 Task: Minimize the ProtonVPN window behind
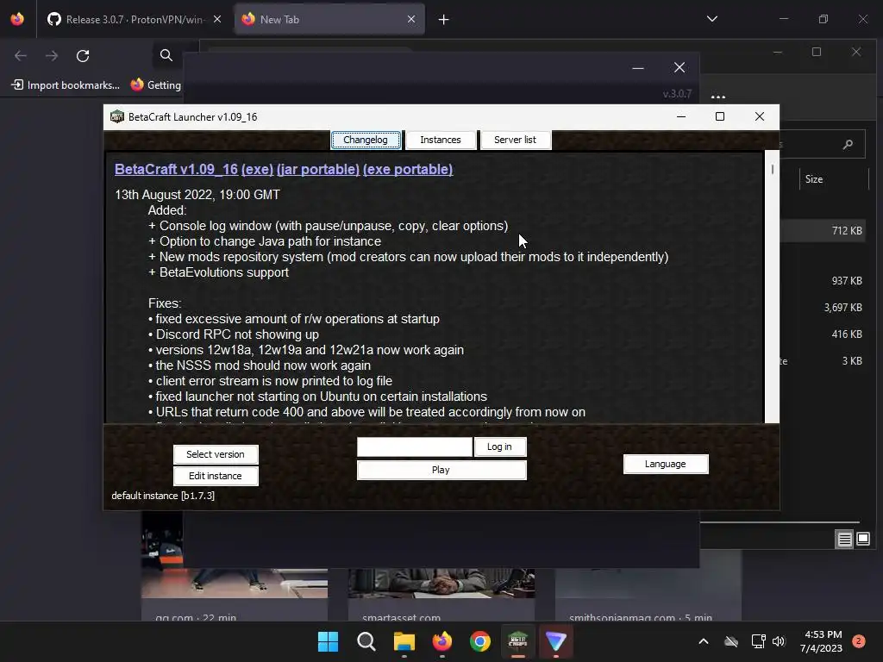tap(638, 68)
